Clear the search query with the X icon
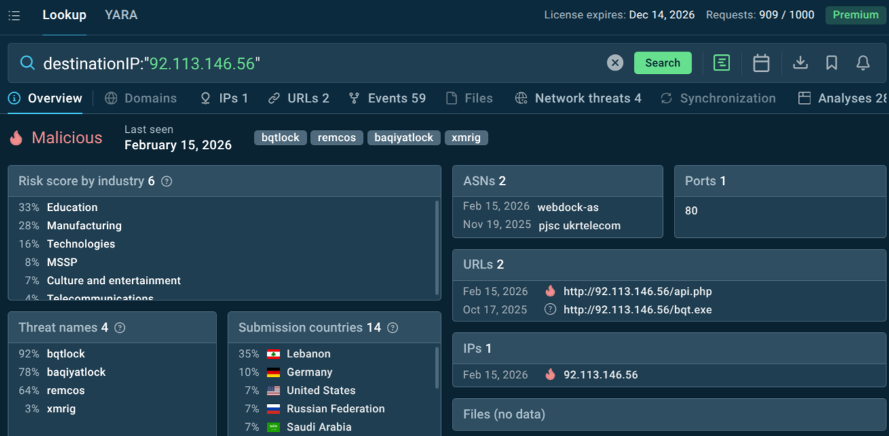The image size is (889, 436). [615, 62]
